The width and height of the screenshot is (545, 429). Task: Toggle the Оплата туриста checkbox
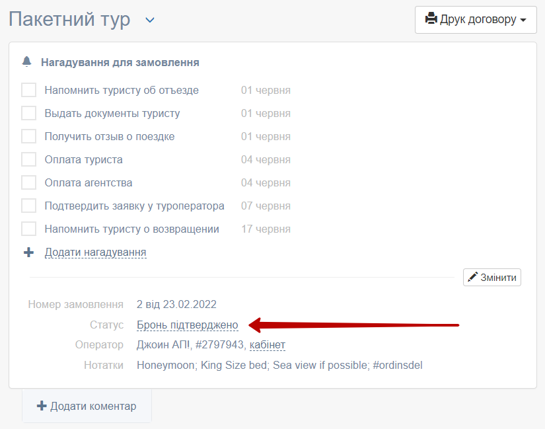click(28, 159)
